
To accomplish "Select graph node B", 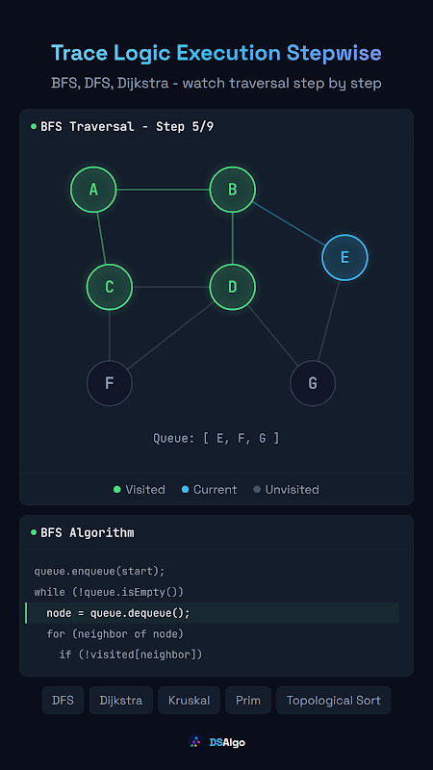I will tap(232, 190).
